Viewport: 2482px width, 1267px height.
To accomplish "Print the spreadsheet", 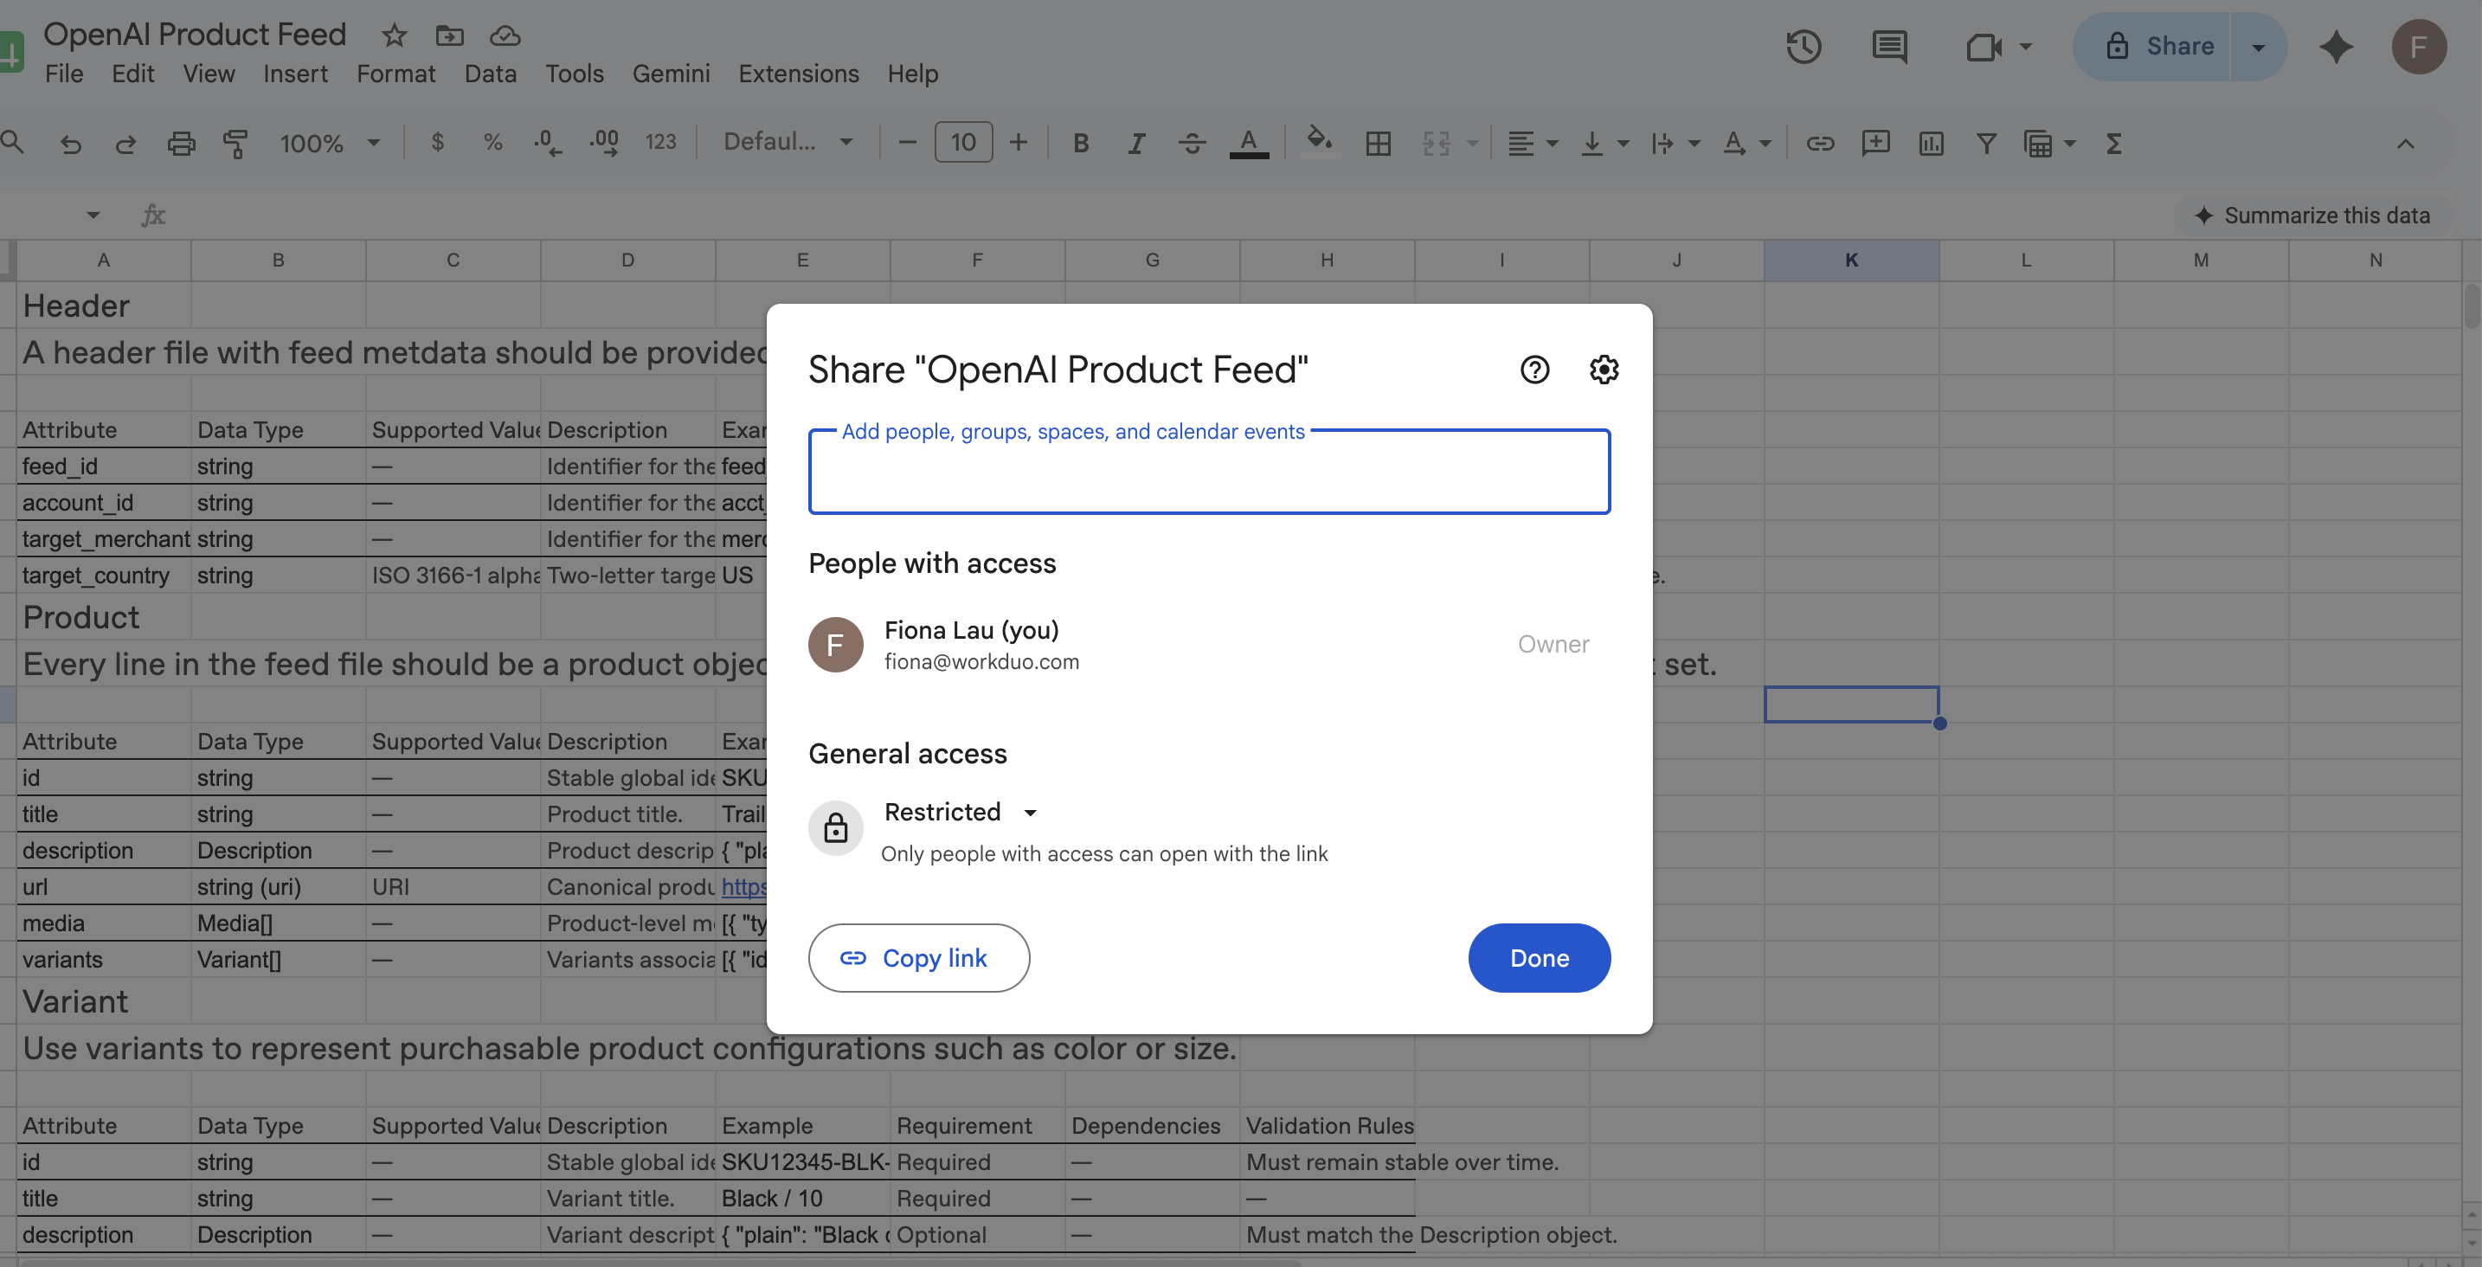I will pos(181,144).
